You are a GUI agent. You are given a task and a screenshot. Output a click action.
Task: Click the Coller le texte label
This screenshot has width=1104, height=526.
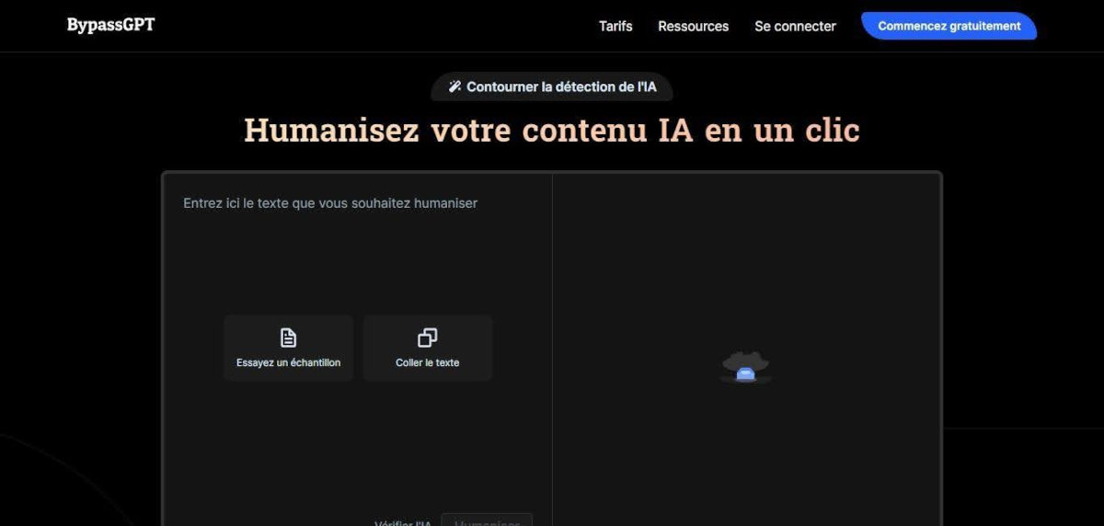(x=427, y=362)
